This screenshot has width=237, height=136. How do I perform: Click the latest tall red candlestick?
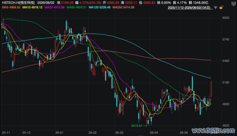211,89
